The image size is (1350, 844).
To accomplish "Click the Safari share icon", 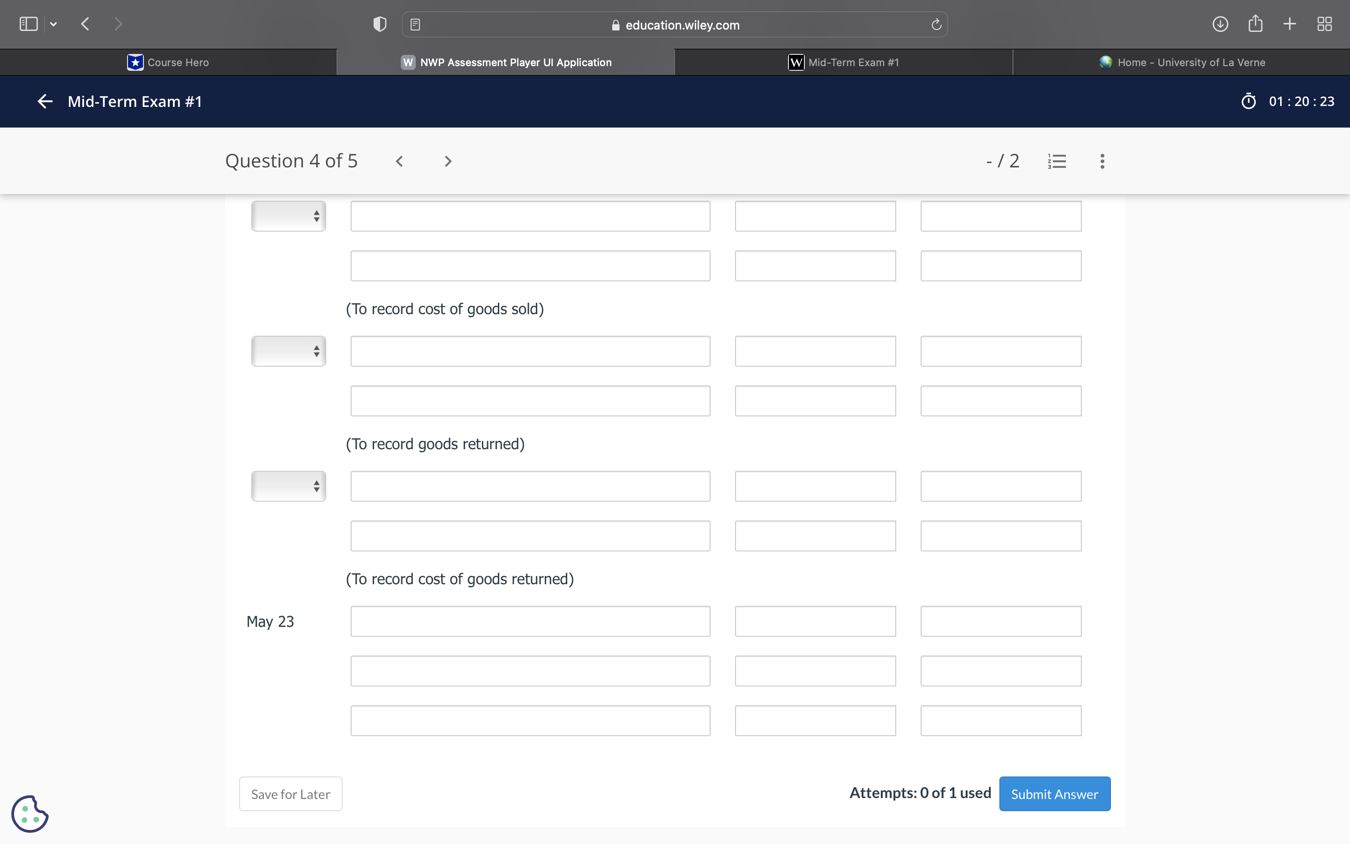I will [1255, 24].
